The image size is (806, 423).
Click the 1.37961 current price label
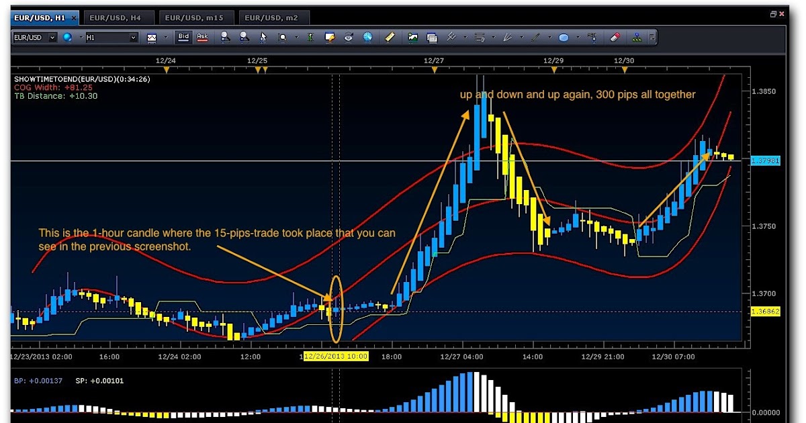click(x=765, y=161)
